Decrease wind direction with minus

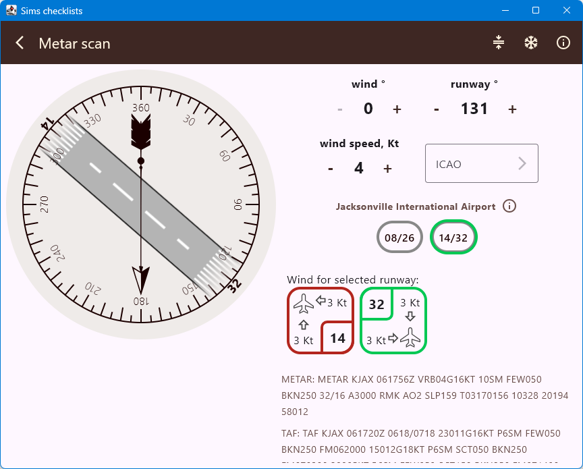[x=340, y=109]
